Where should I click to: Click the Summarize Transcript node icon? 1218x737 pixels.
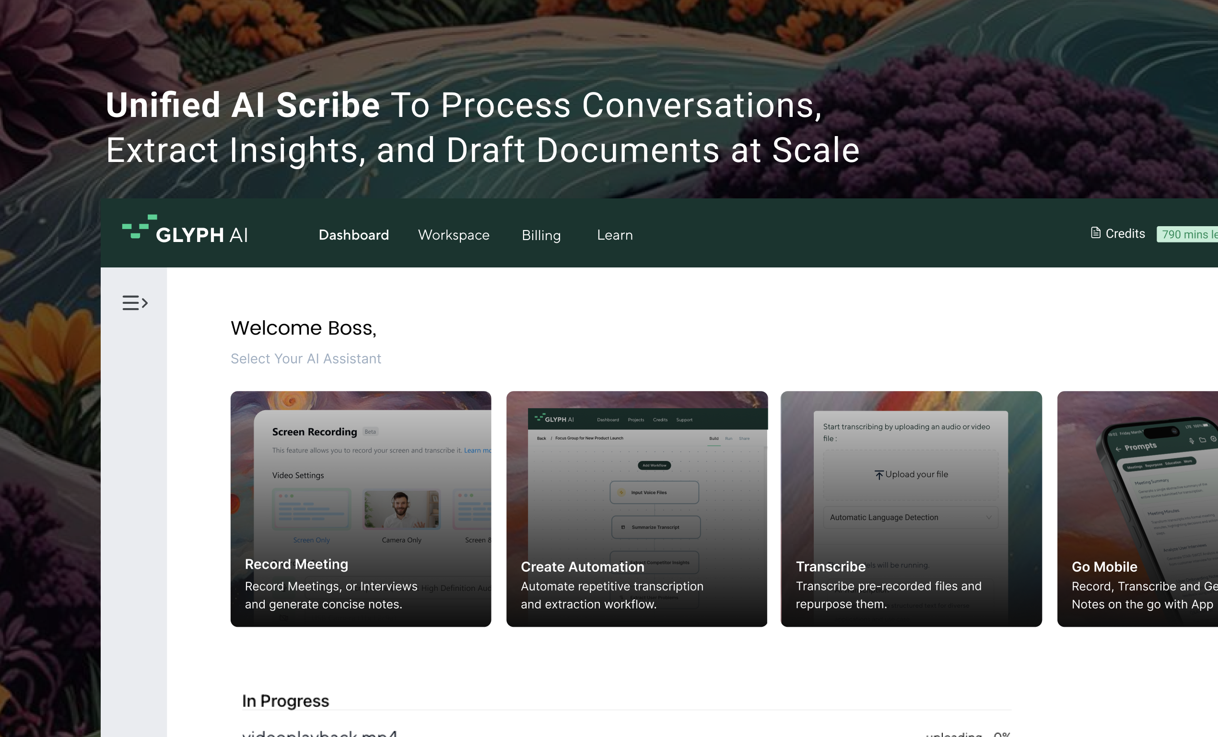point(623,528)
